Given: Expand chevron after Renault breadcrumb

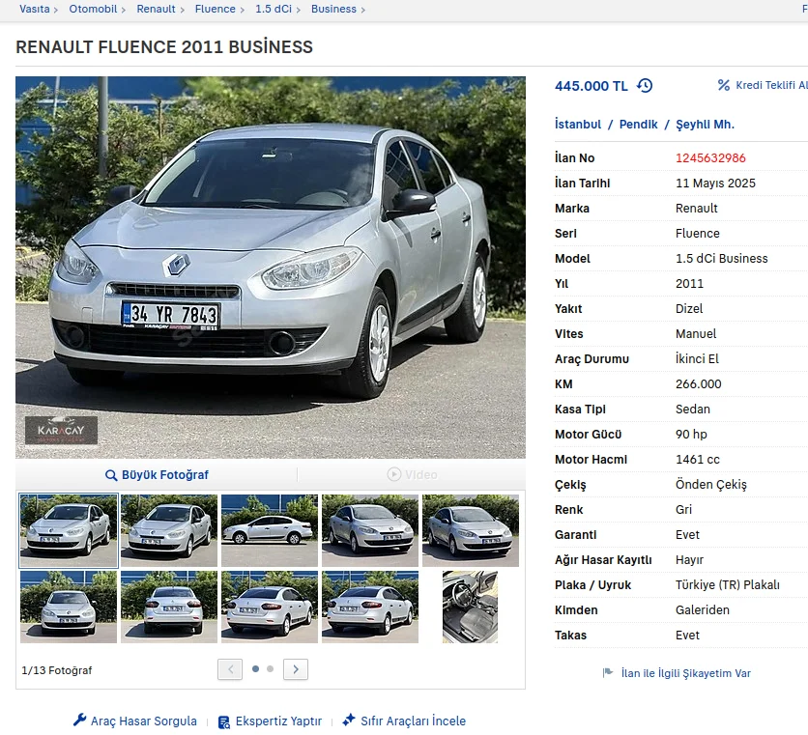Looking at the screenshot, I should coord(182,10).
